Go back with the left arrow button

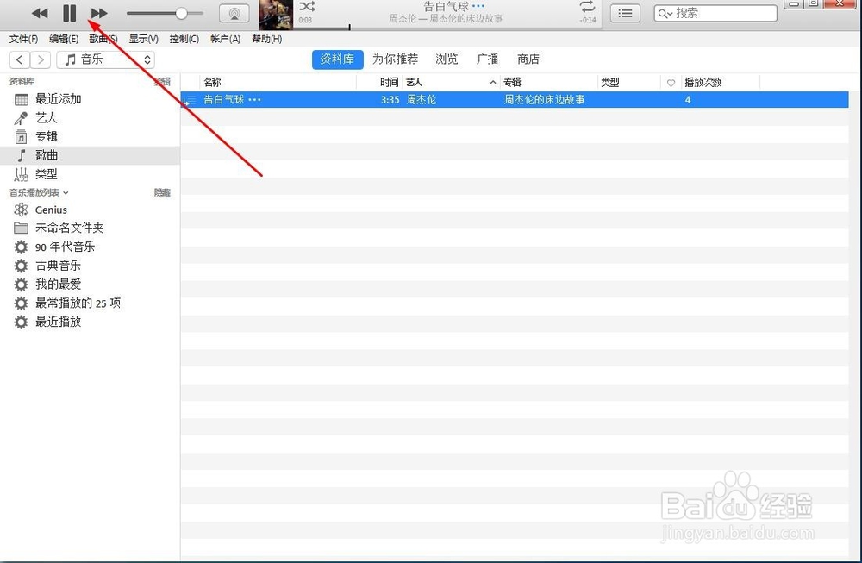point(20,59)
